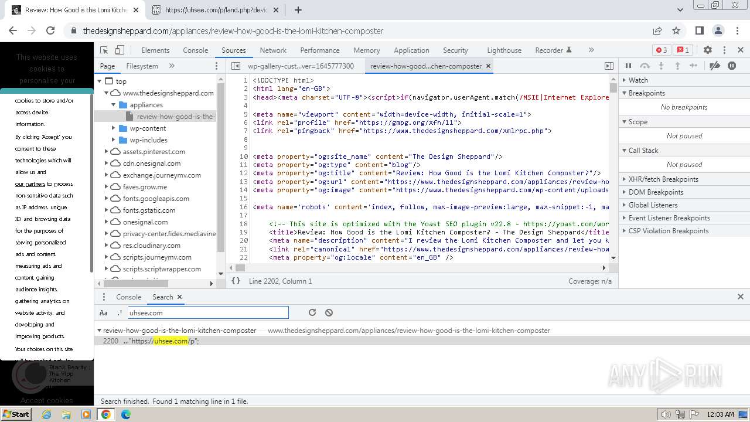Close the review-how-good source tab
The image size is (750, 422).
click(x=488, y=66)
